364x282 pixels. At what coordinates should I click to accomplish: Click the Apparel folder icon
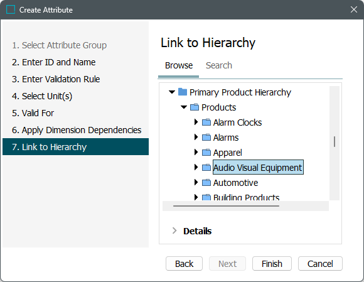click(x=206, y=153)
